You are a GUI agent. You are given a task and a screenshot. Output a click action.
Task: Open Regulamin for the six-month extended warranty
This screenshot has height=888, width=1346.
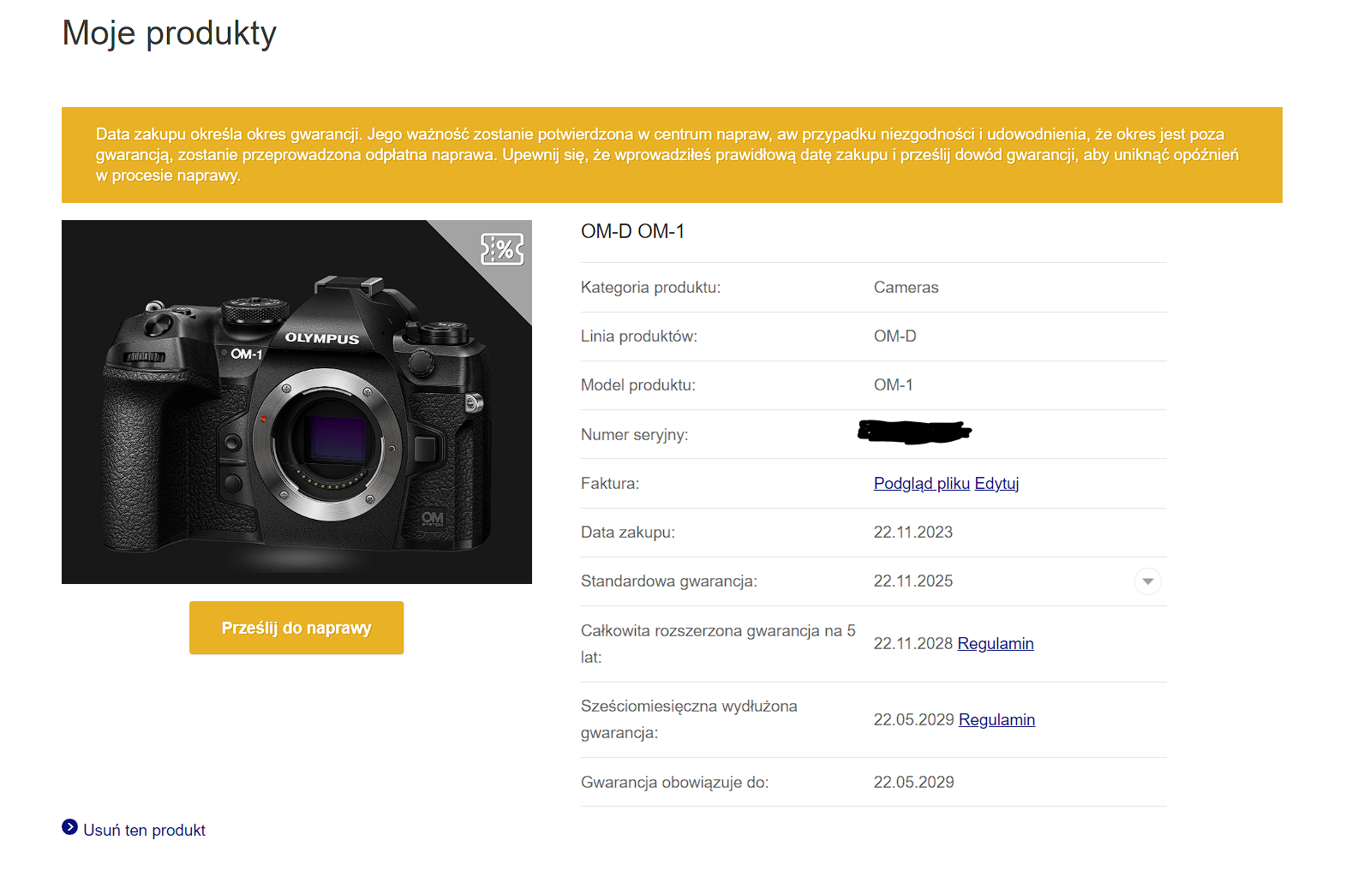(x=996, y=720)
